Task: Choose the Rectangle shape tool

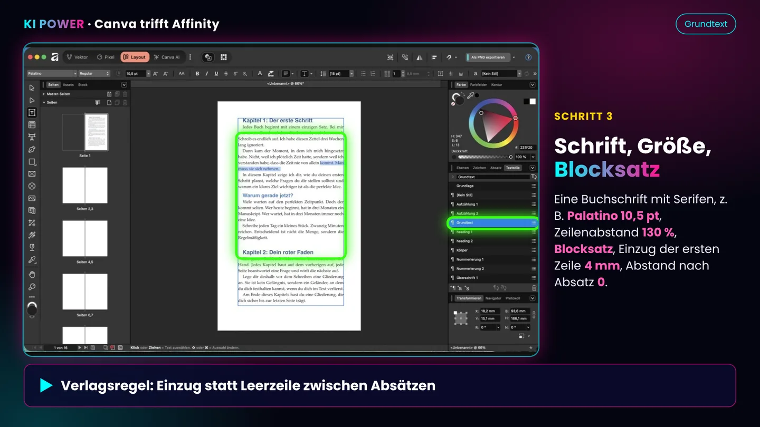Action: pos(32,162)
